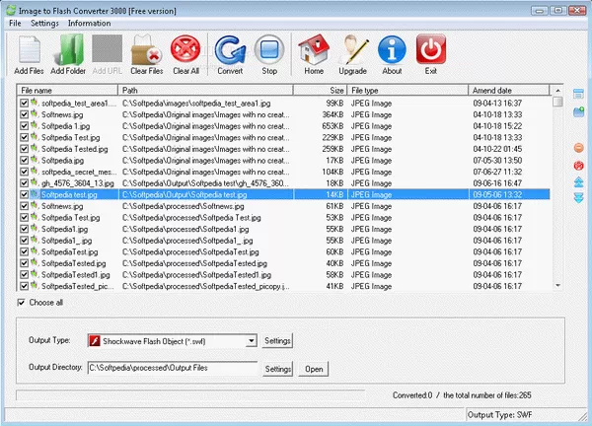The width and height of the screenshot is (592, 426).
Task: Click path C:\Softpedia\processed\Softpedia Test.jpg
Action: [x=191, y=218]
